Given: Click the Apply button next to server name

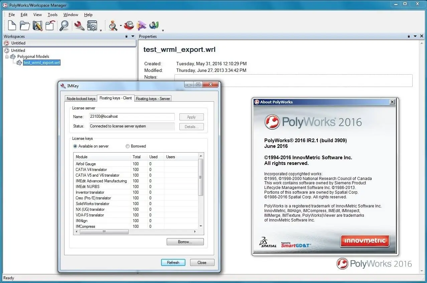Looking at the screenshot, I should (191, 117).
